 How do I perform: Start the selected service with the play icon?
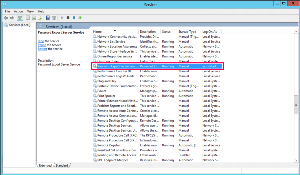click(x=62, y=17)
